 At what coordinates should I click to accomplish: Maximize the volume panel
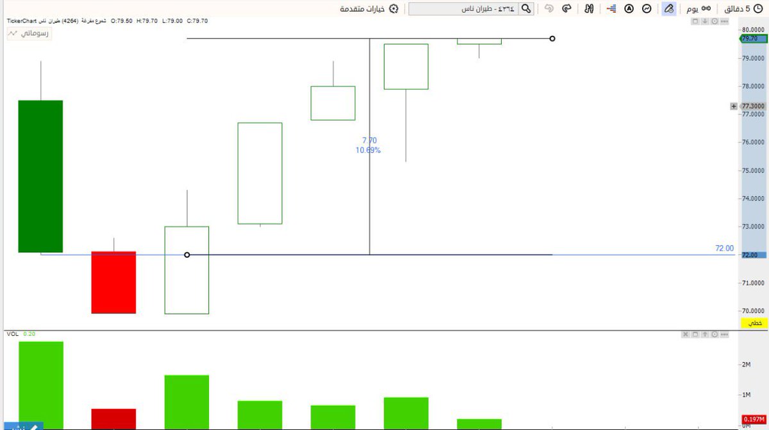(x=695, y=334)
